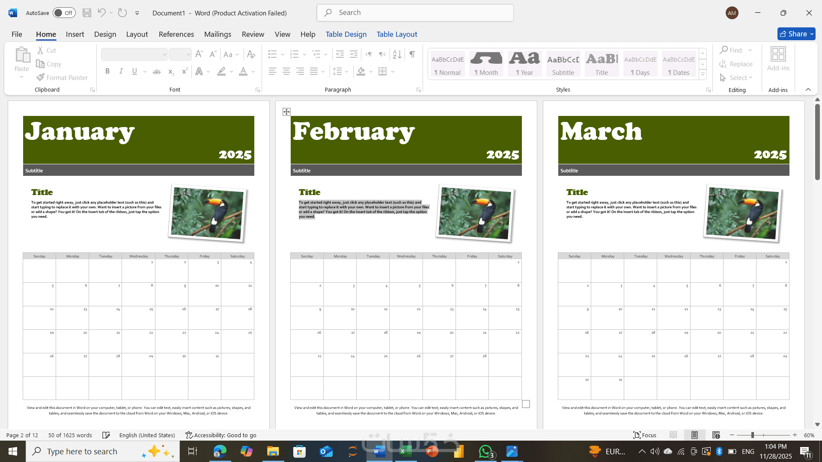The width and height of the screenshot is (822, 462).
Task: Open the Table Design tab
Action: pyautogui.click(x=346, y=34)
